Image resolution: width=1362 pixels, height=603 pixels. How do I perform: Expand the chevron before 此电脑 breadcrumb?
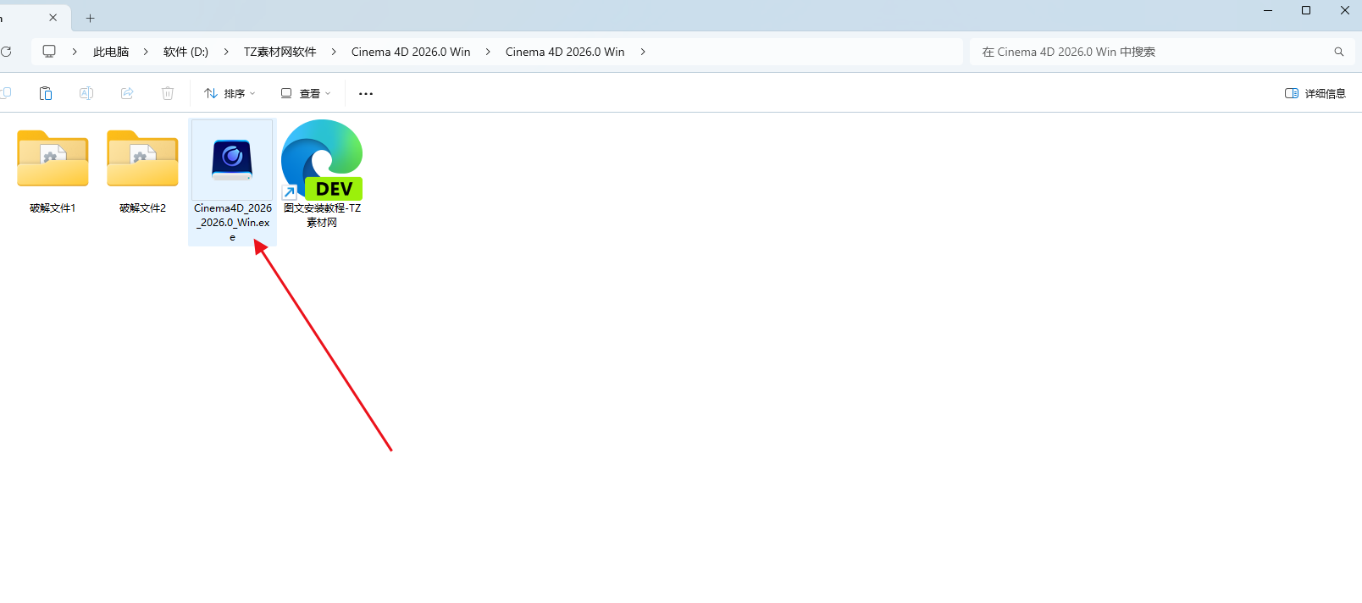click(x=75, y=52)
